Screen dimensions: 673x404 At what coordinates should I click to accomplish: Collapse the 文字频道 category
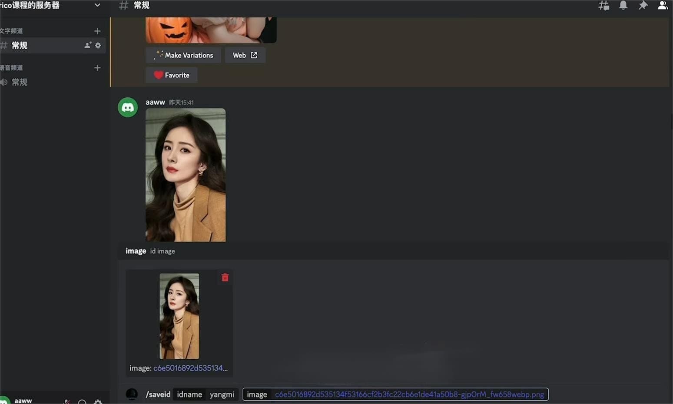coord(12,31)
